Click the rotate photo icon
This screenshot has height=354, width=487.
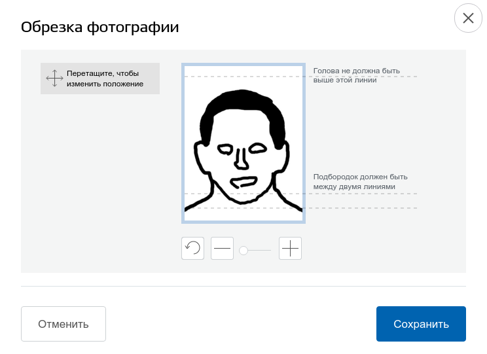click(x=192, y=248)
